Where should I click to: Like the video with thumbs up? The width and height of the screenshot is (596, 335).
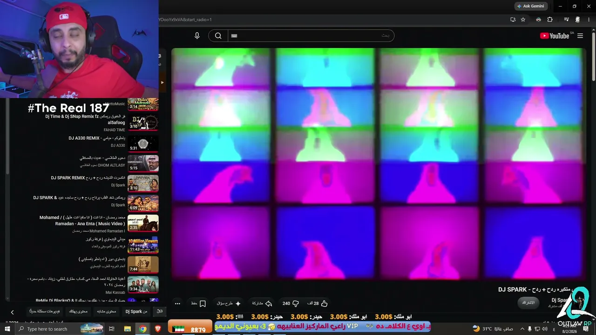point(318,303)
